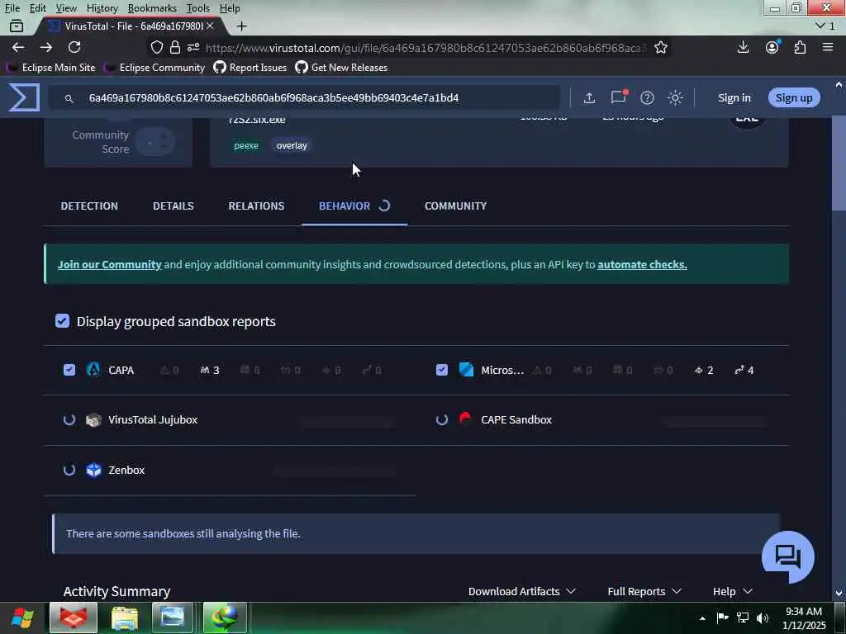Click the VirusTotal Jujubox icon
Screen dimensions: 846x634
pos(93,420)
